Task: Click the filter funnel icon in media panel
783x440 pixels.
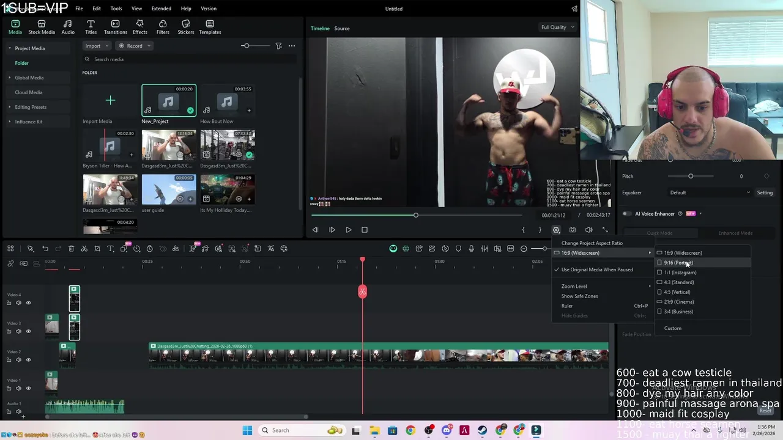Action: click(278, 46)
